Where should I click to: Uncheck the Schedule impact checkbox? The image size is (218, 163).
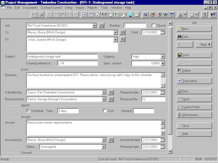(28, 111)
